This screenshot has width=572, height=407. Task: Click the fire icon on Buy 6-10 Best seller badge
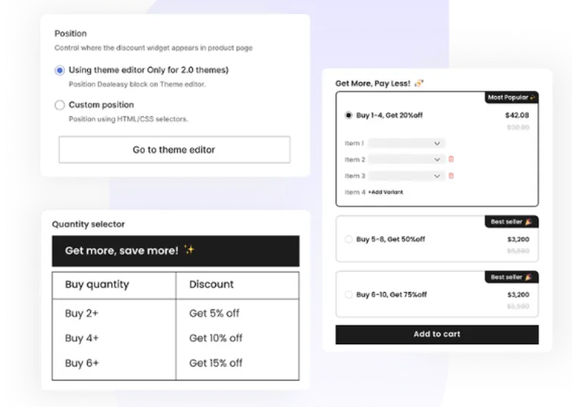click(x=529, y=277)
